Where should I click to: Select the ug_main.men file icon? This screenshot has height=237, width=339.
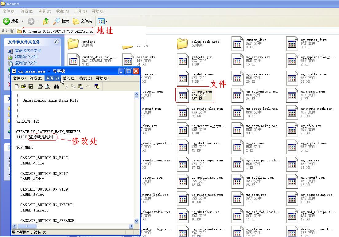click(183, 96)
